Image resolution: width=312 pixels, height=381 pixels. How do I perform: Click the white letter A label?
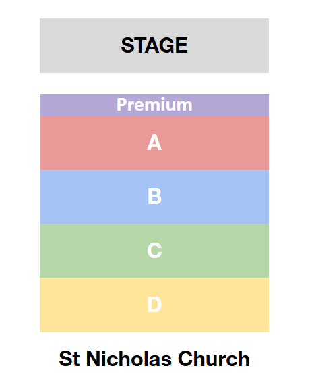tap(154, 143)
